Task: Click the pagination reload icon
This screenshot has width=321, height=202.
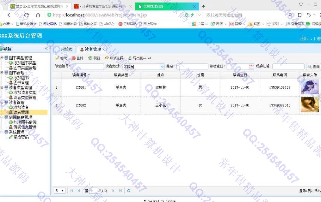Action: (x=129, y=191)
